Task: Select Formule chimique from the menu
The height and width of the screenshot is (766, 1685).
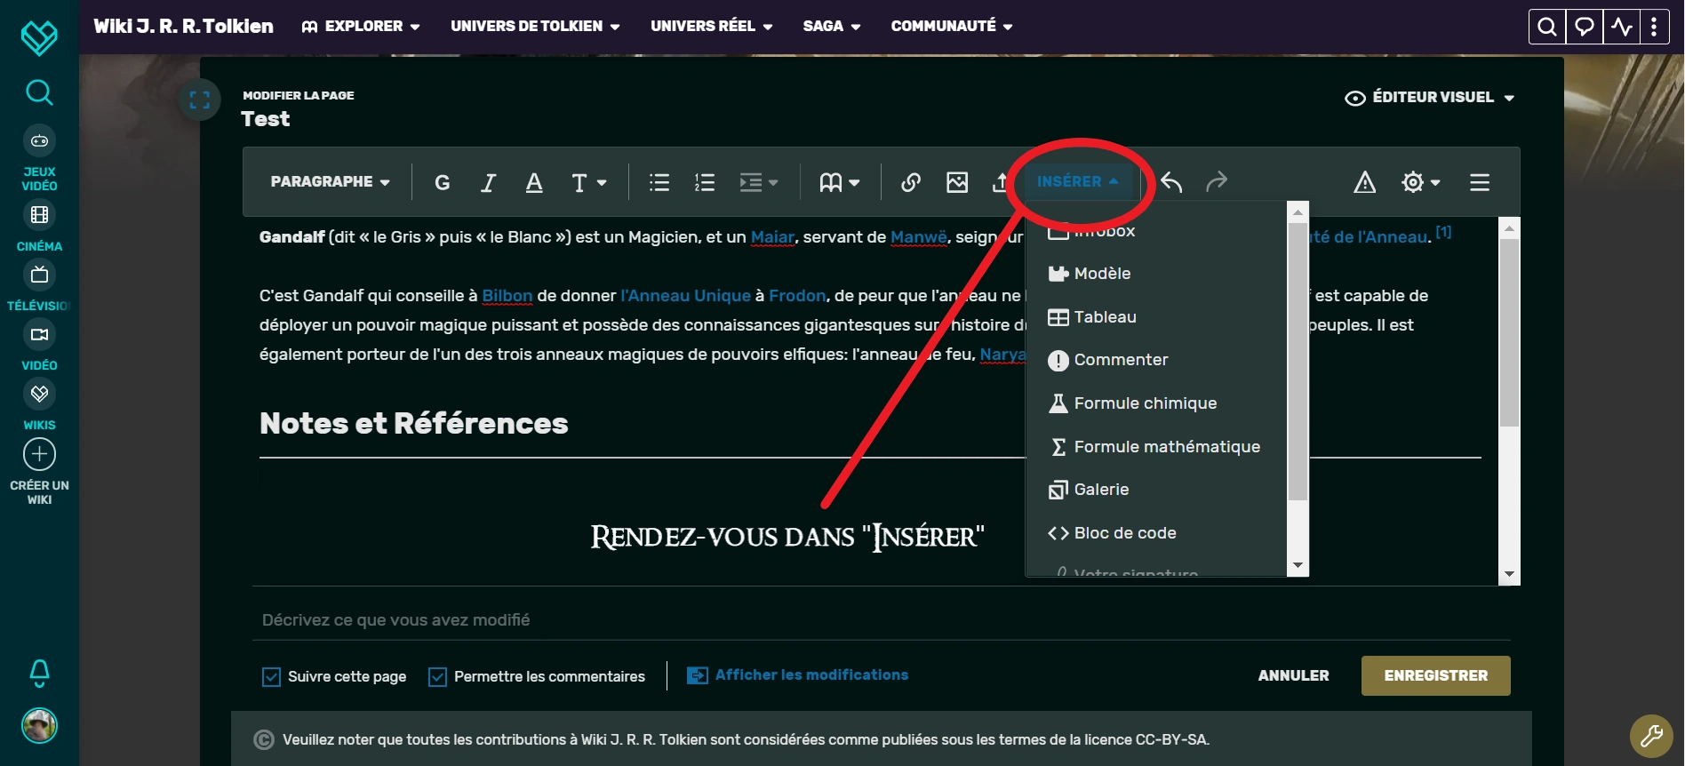Action: pos(1156,403)
